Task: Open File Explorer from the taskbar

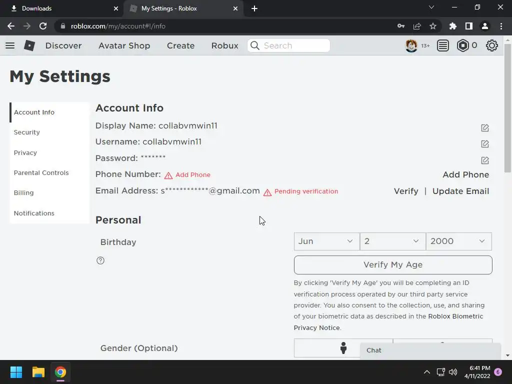Action: pos(38,372)
